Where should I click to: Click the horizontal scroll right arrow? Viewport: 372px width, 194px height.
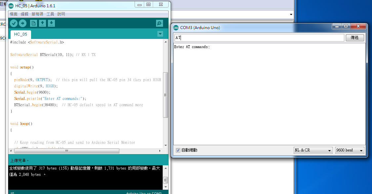pos(160,151)
